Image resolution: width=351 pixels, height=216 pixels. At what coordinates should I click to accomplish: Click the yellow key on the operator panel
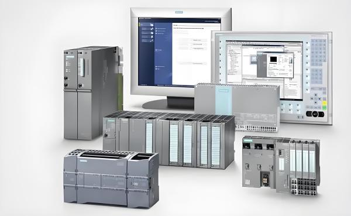point(324,102)
